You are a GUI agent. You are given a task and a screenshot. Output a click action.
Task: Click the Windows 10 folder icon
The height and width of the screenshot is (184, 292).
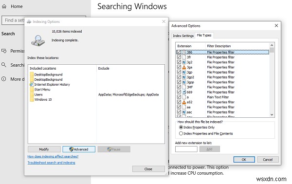pyautogui.click(x=32, y=99)
